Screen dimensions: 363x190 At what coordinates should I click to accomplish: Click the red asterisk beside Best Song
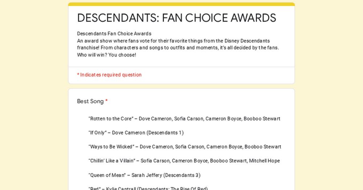(106, 101)
